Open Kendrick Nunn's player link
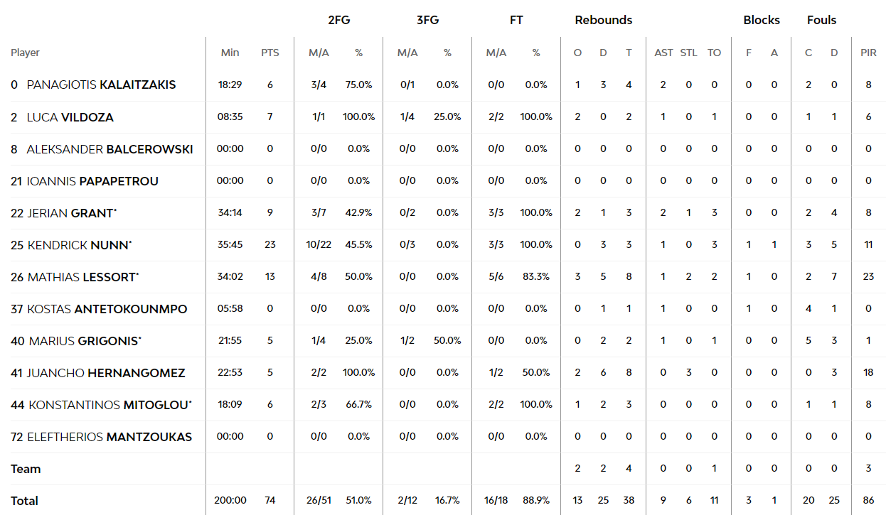This screenshot has width=886, height=515. pos(78,245)
